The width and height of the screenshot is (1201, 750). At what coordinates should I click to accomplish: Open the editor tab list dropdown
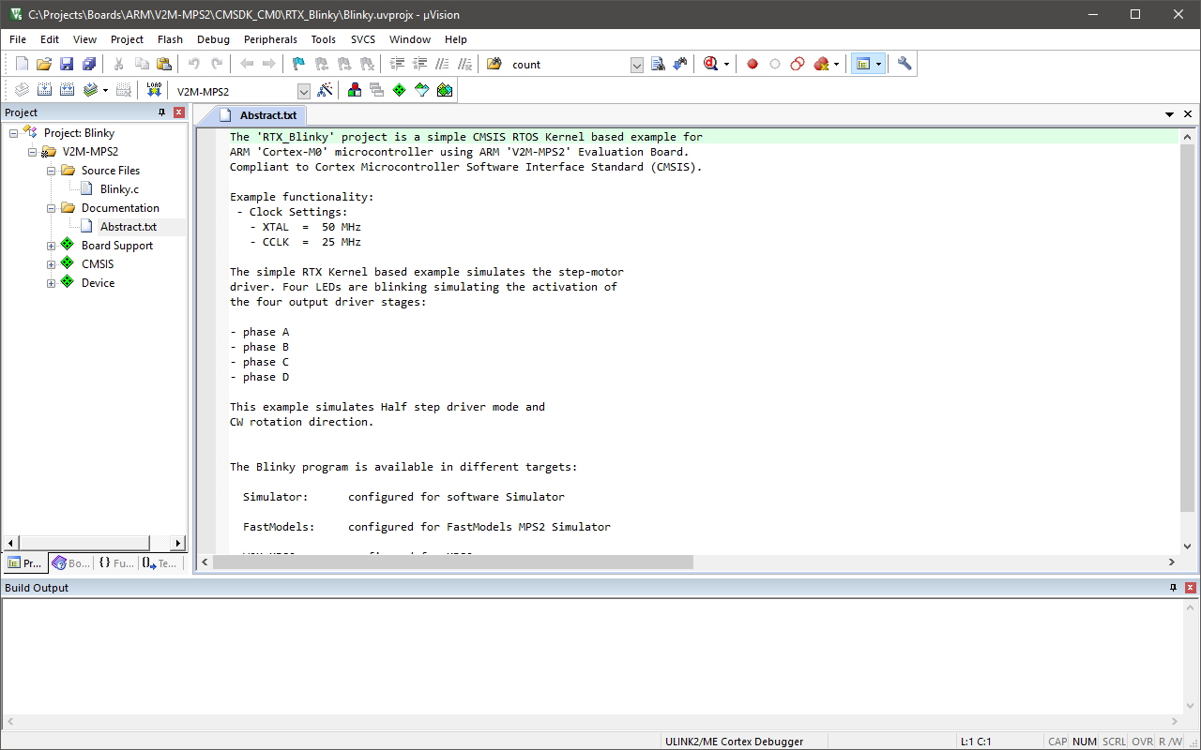tap(1170, 114)
